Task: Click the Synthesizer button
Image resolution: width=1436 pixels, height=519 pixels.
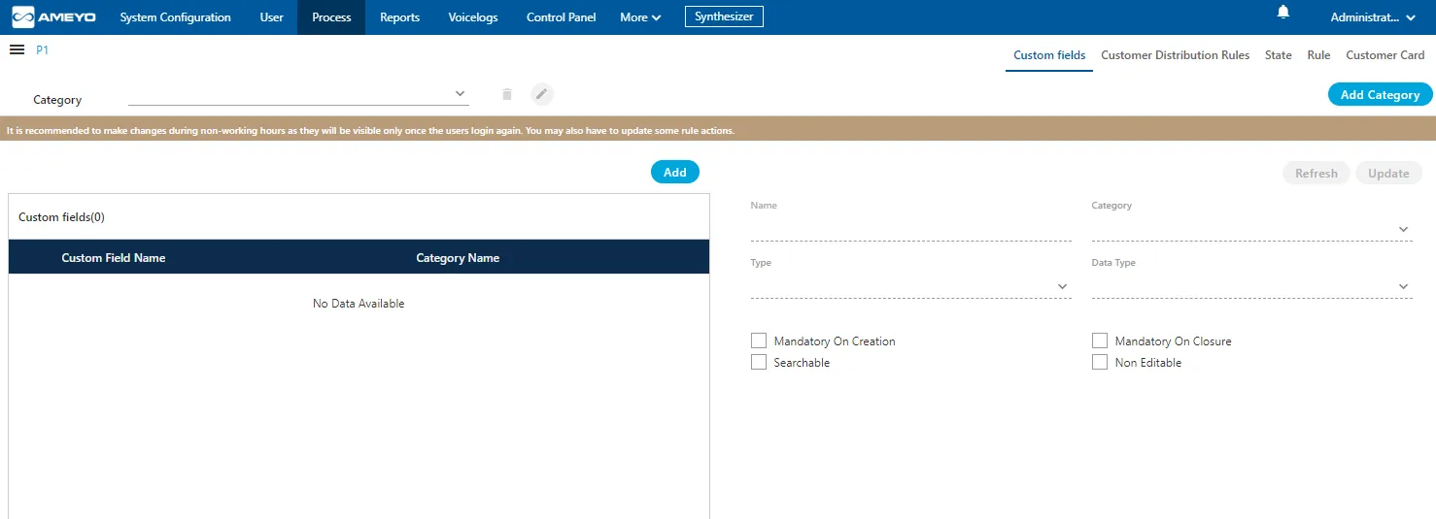Action: tap(724, 16)
